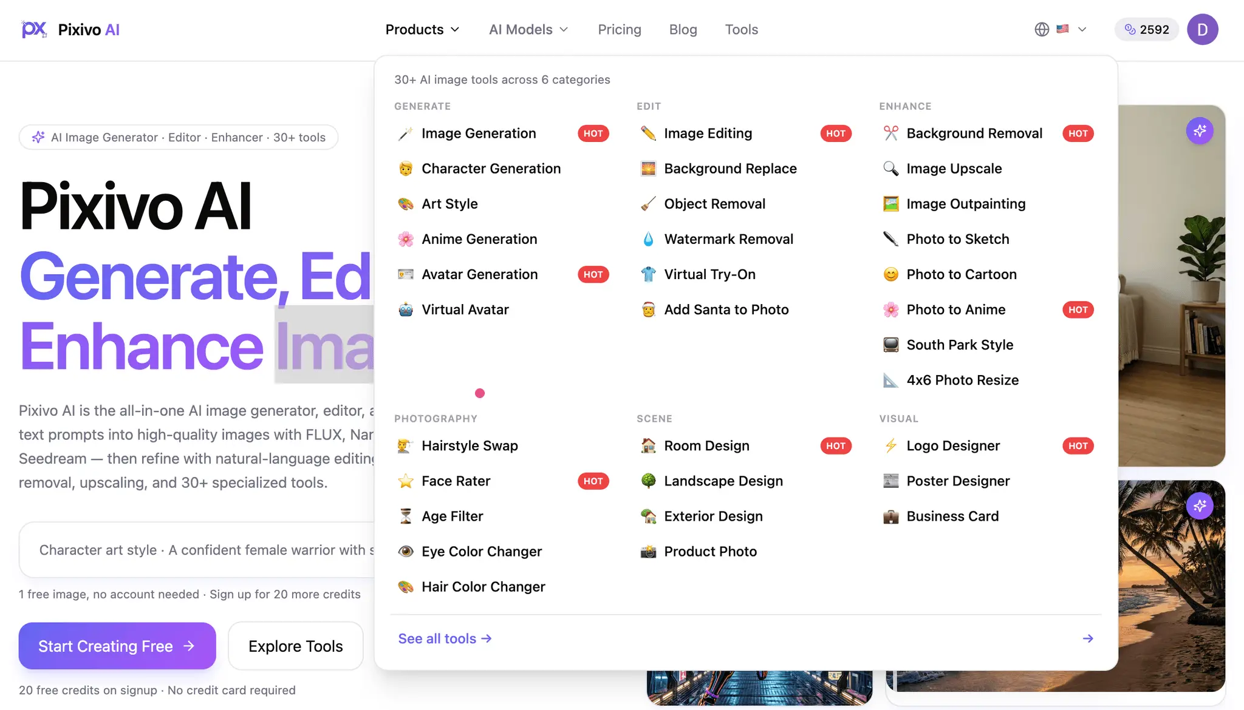The height and width of the screenshot is (710, 1244).
Task: Click the arrow at menu footer right
Action: click(x=1088, y=638)
